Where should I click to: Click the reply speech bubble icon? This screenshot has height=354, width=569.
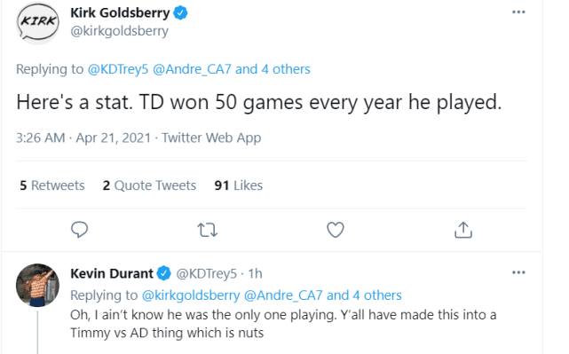click(79, 230)
